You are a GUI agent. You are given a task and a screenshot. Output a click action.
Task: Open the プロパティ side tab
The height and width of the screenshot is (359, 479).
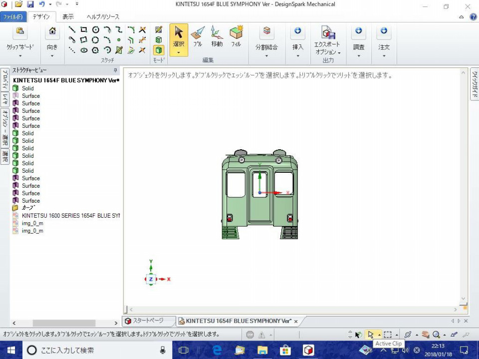(x=5, y=79)
